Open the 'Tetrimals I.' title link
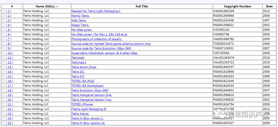 click(x=79, y=62)
